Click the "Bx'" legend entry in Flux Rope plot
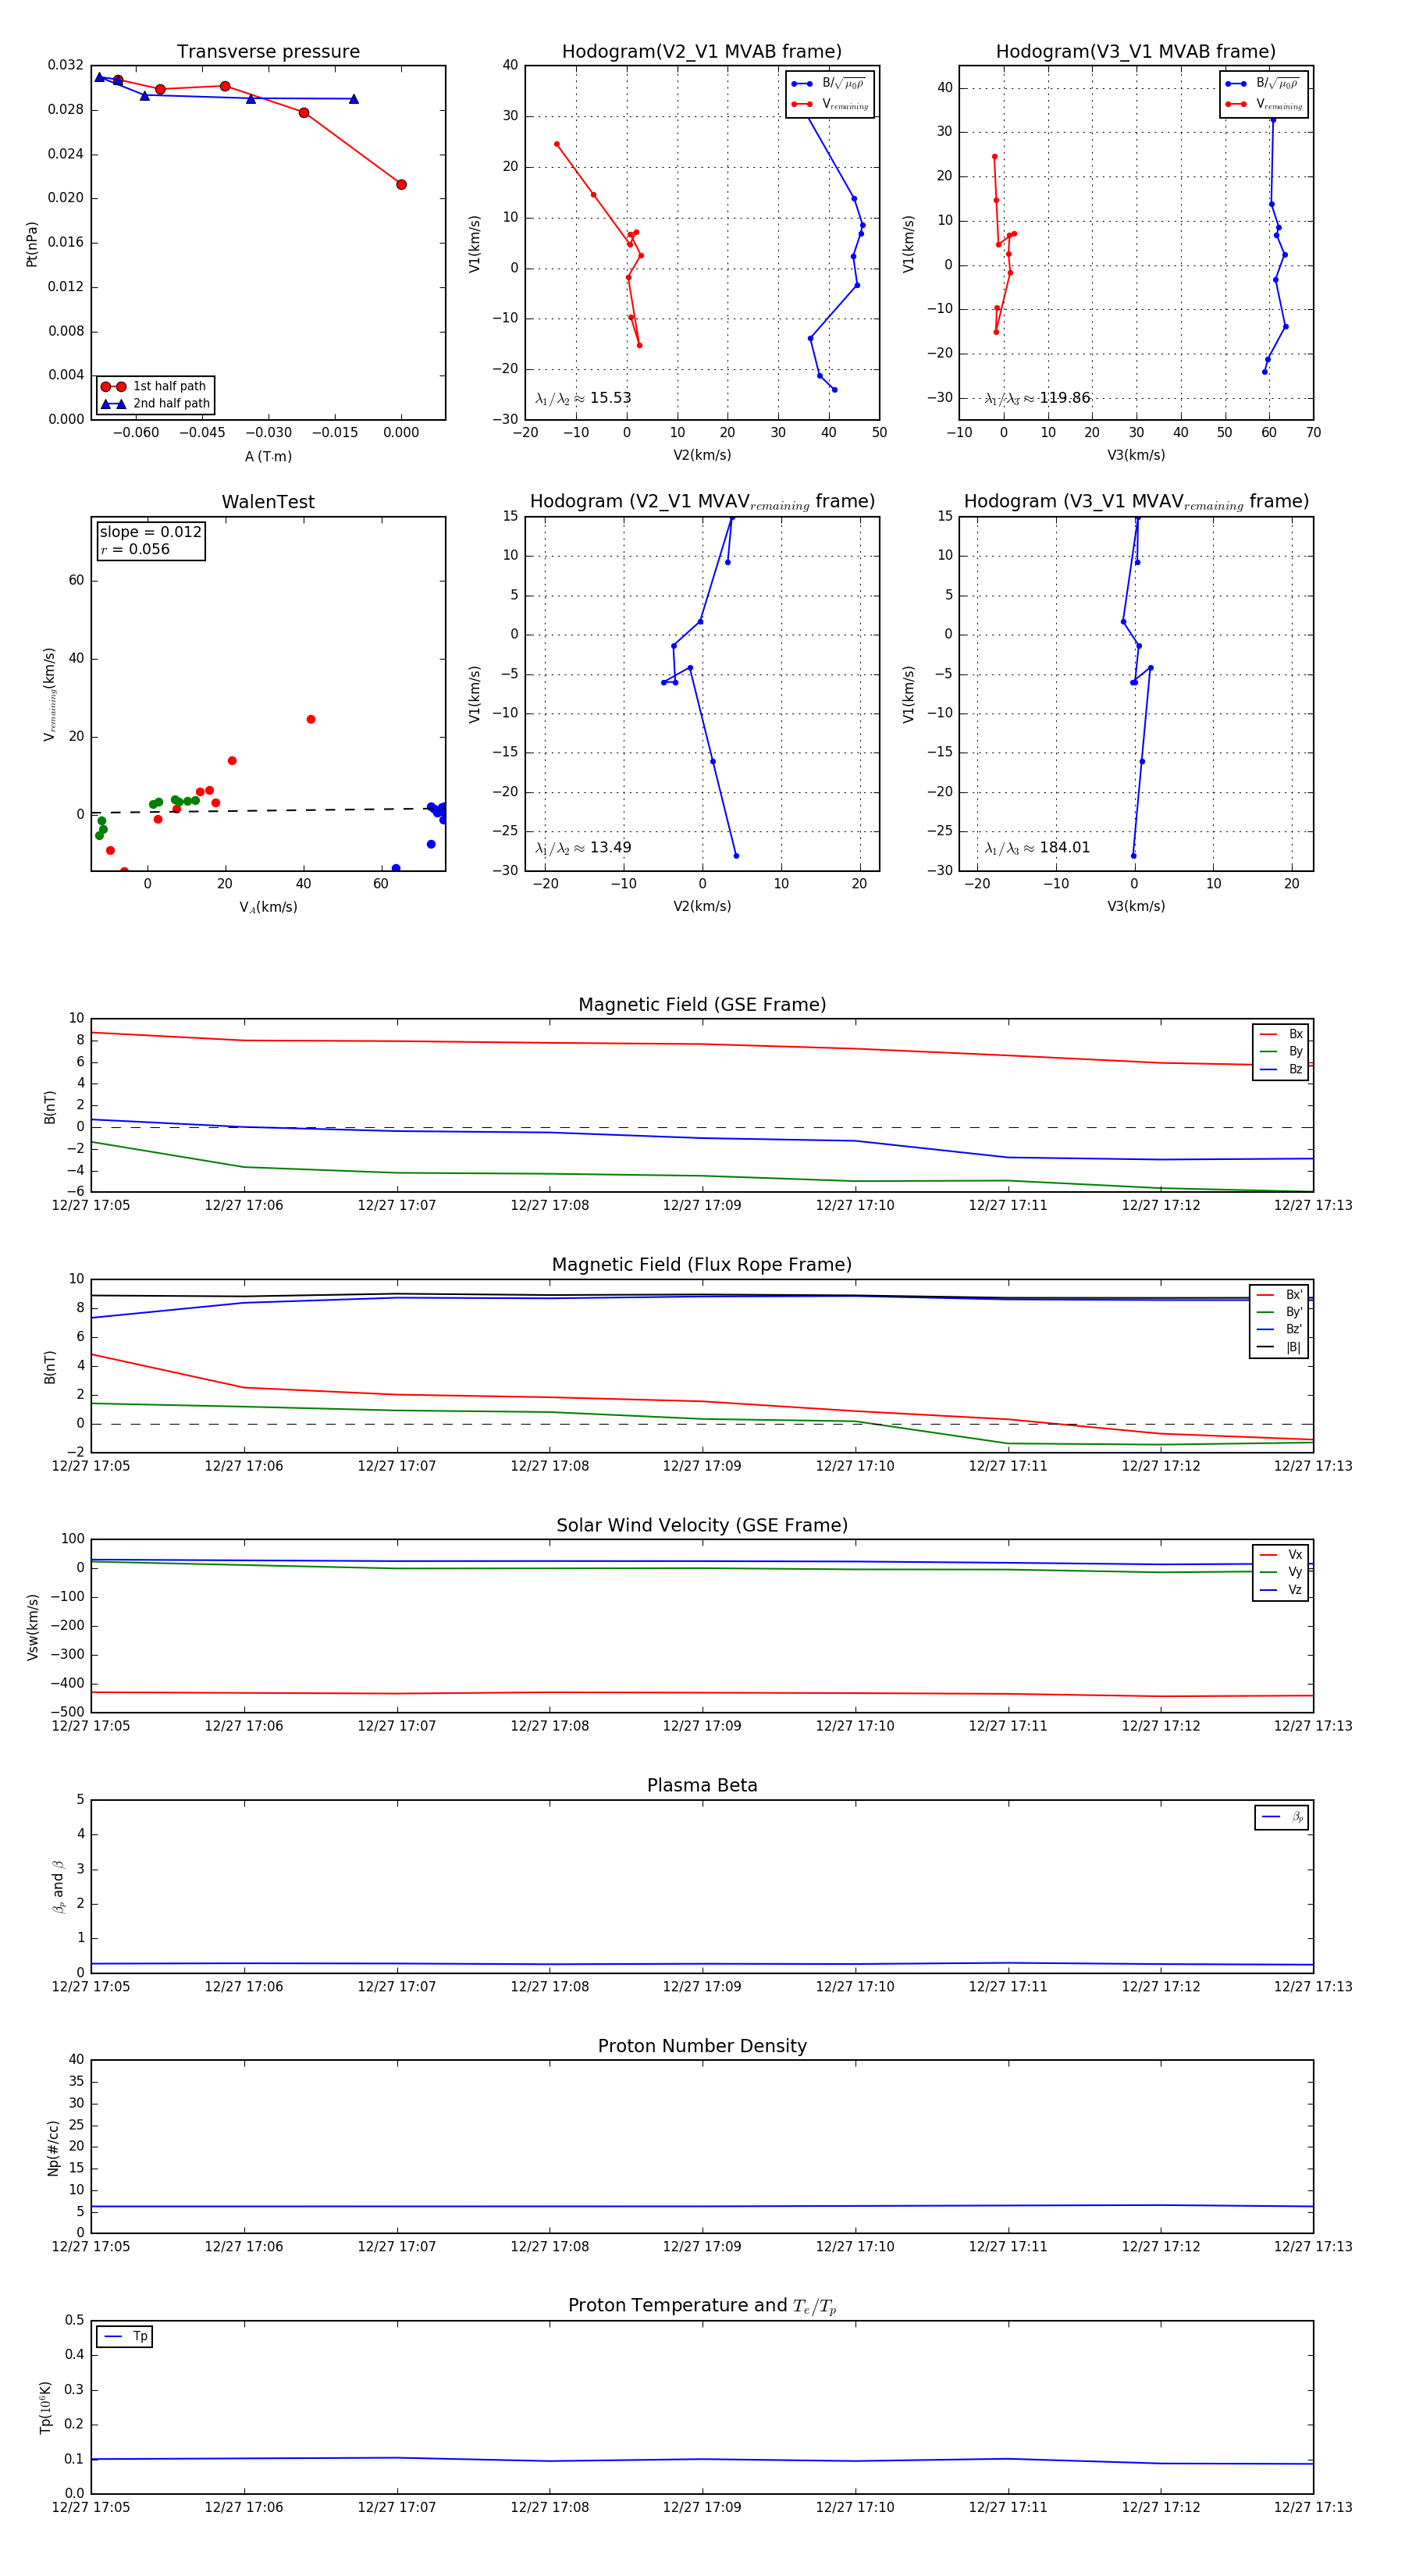1405x2576 pixels. click(x=1279, y=1295)
